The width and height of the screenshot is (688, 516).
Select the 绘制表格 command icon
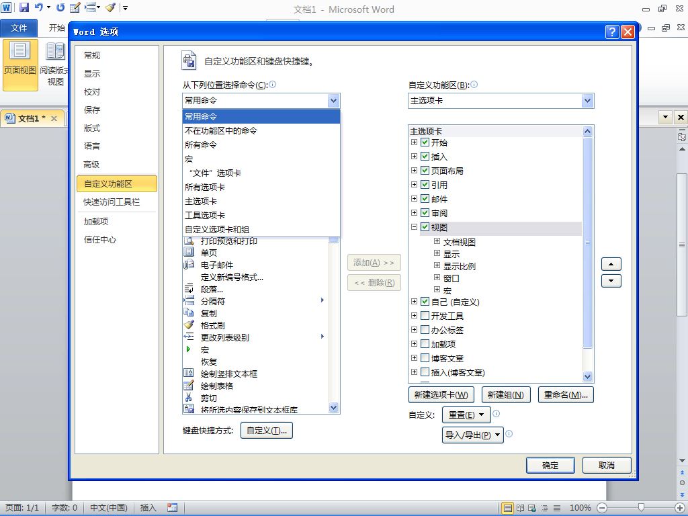pos(189,386)
